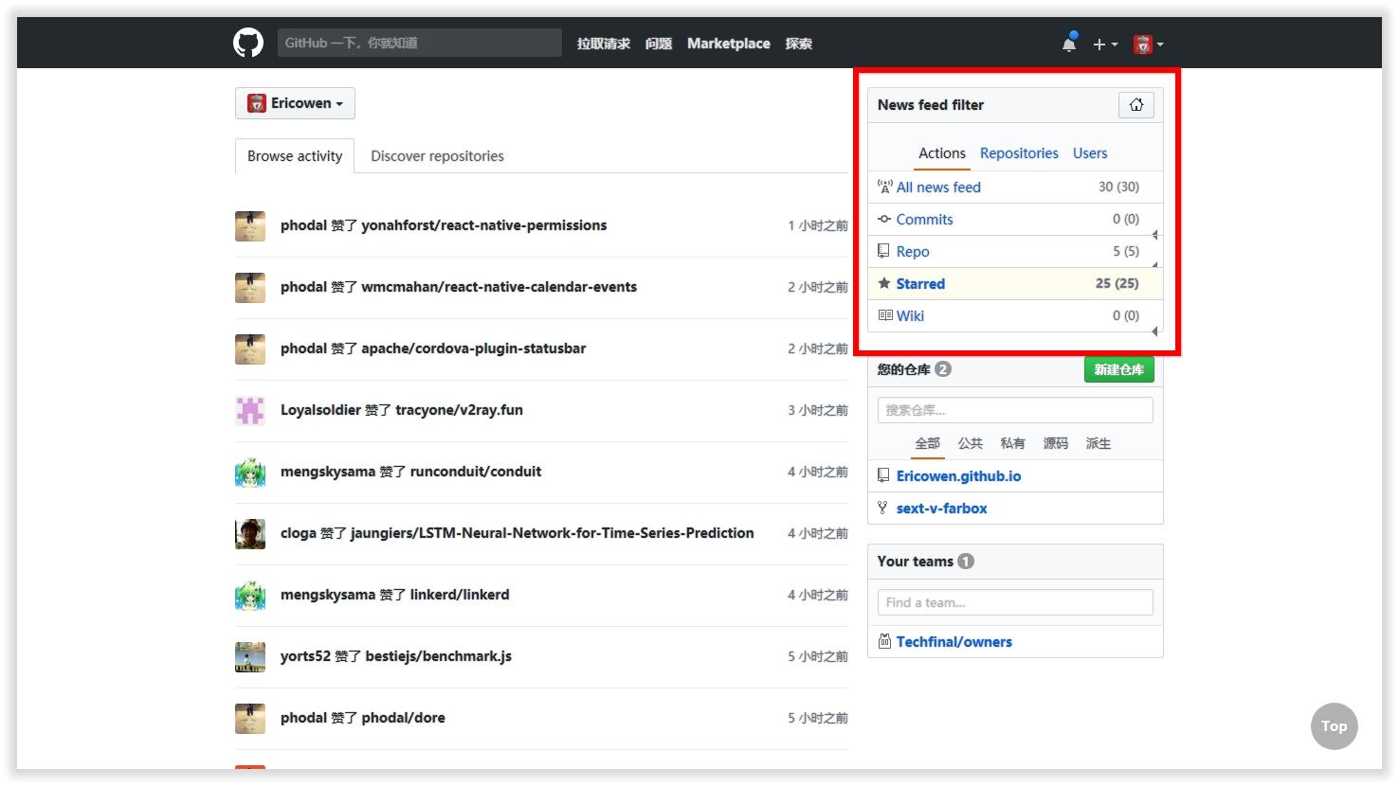Click the GitHub octocat logo
This screenshot has height=786, width=1399.
248,43
